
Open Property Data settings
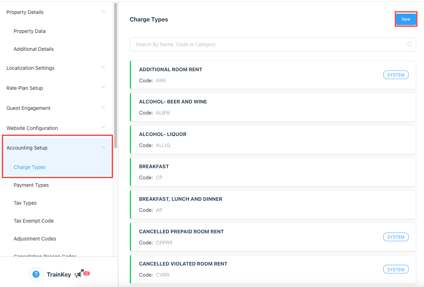30,31
